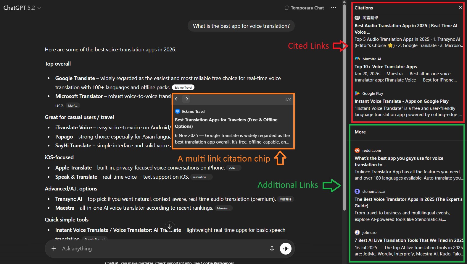467x264 pixels.
Task: Click the Maestra AI favicon in citations
Action: [357, 59]
